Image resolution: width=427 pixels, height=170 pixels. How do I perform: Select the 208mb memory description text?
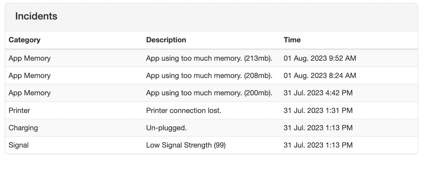209,75
